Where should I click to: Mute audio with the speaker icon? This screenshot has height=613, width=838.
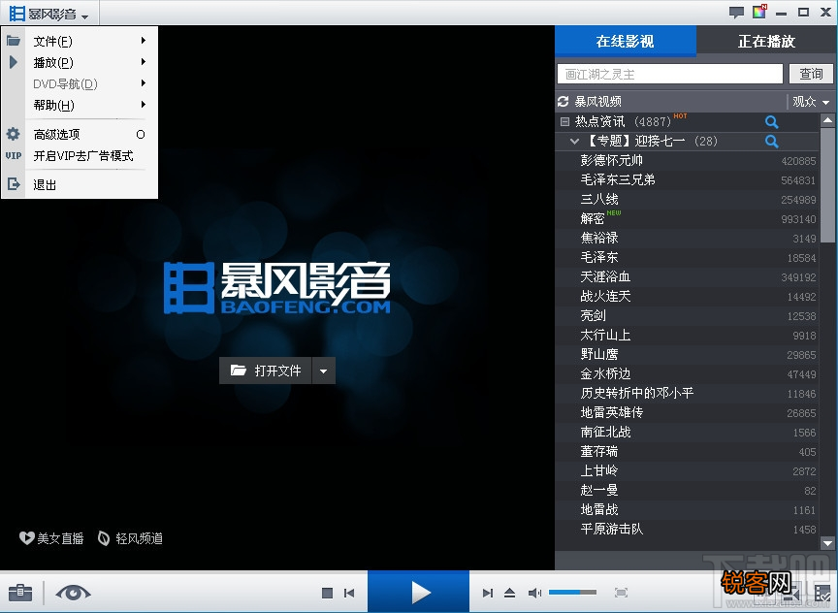pyautogui.click(x=533, y=593)
